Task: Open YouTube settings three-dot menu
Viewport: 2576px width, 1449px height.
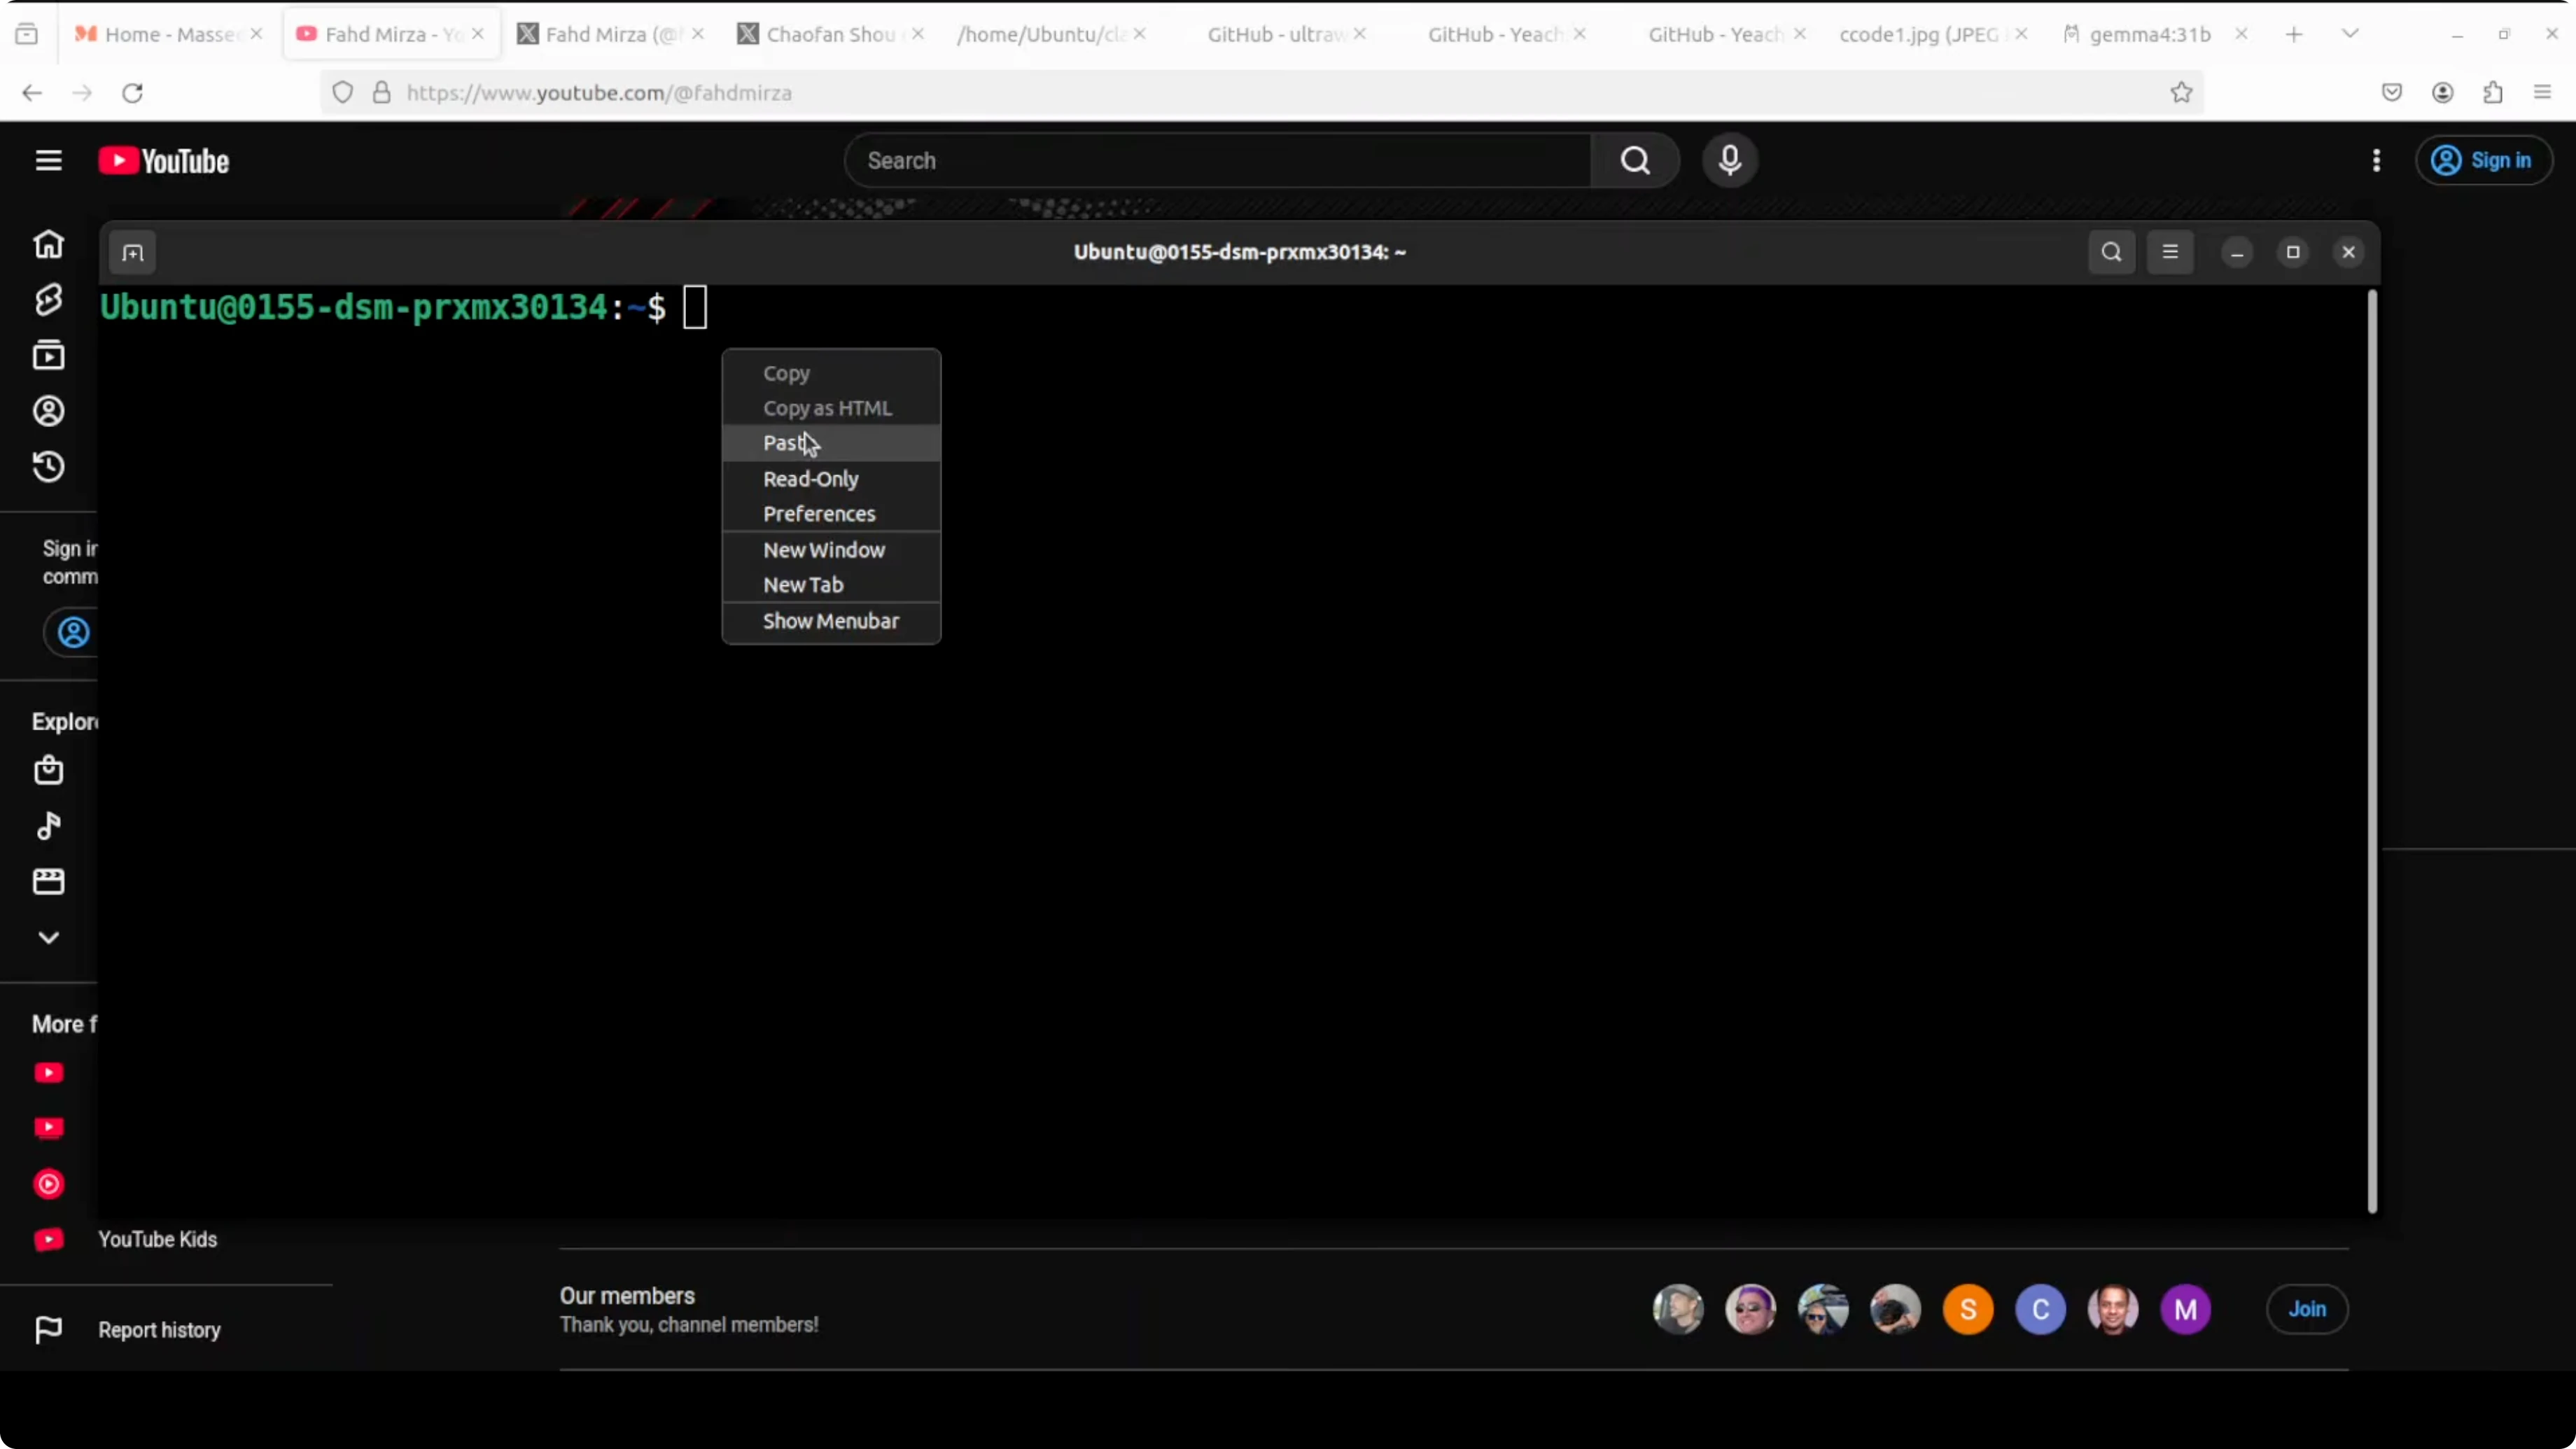Action: [x=2376, y=161]
